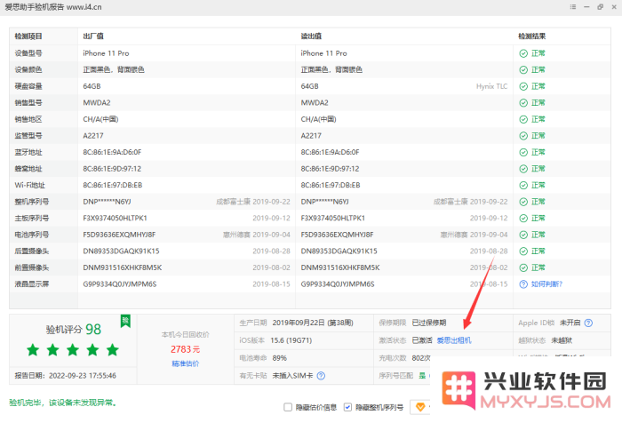The image size is (622, 423).
Task: Select CH/A(中国) in the 出厂值 column
Action: (x=100, y=119)
